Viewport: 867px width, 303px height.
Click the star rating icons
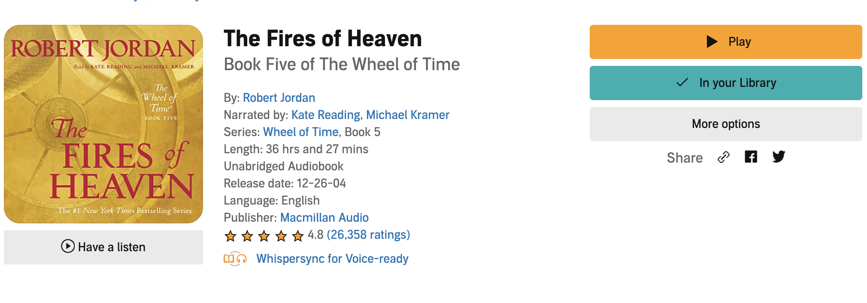(264, 235)
